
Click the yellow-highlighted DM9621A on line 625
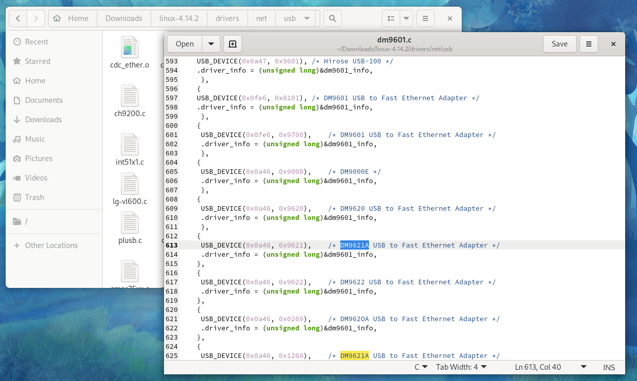[355, 356]
